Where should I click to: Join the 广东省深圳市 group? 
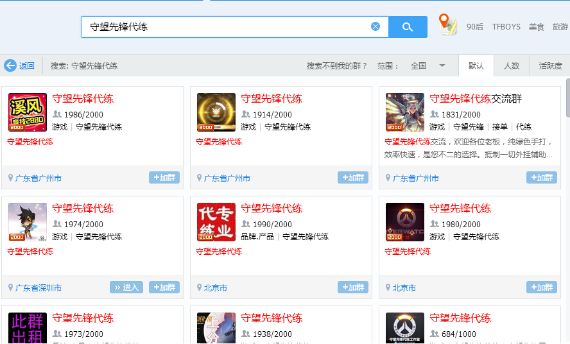point(164,288)
